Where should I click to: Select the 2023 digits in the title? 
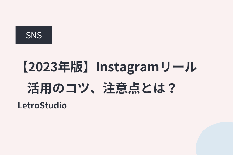coord(43,67)
